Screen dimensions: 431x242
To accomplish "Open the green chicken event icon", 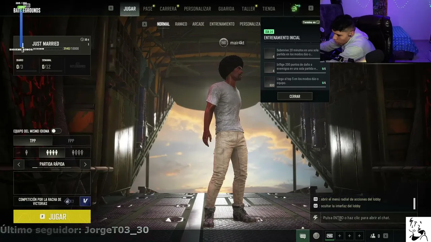I will click(x=295, y=8).
